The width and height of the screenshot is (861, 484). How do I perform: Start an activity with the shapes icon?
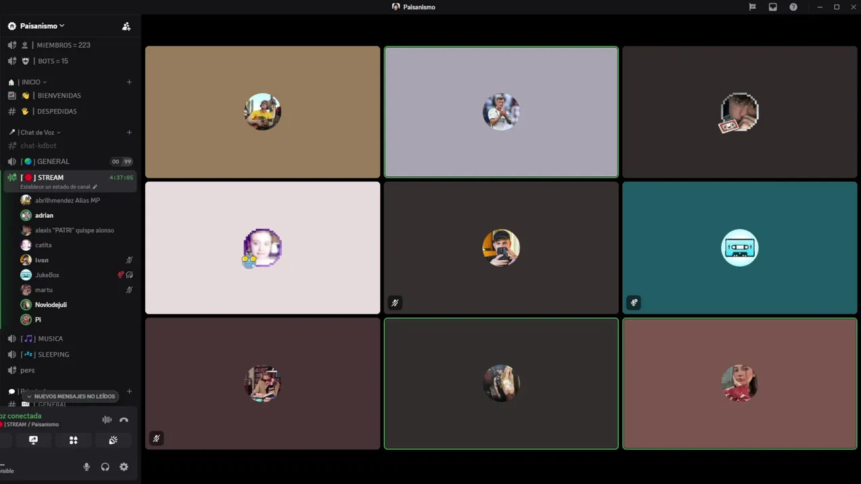73,440
